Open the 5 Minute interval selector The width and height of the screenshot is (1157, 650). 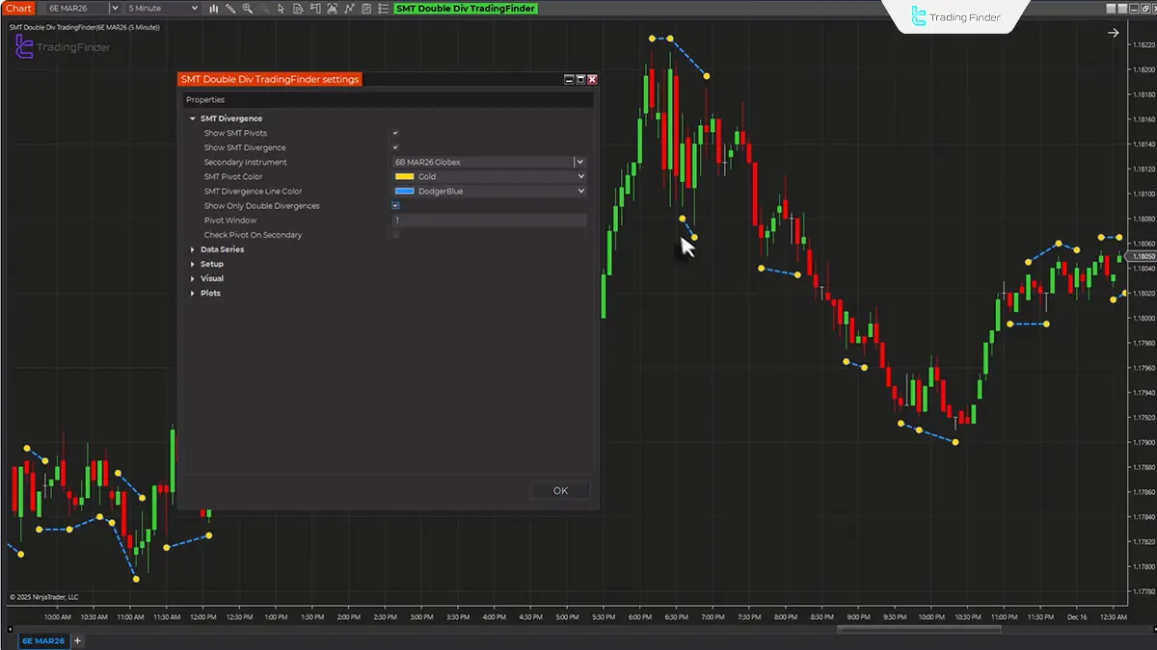tap(159, 8)
